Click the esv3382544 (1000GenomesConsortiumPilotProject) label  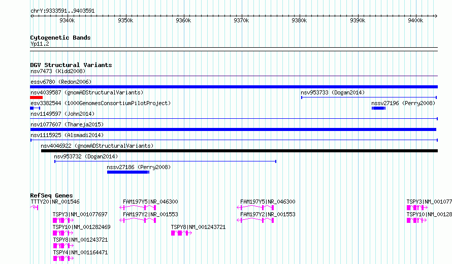click(x=101, y=103)
